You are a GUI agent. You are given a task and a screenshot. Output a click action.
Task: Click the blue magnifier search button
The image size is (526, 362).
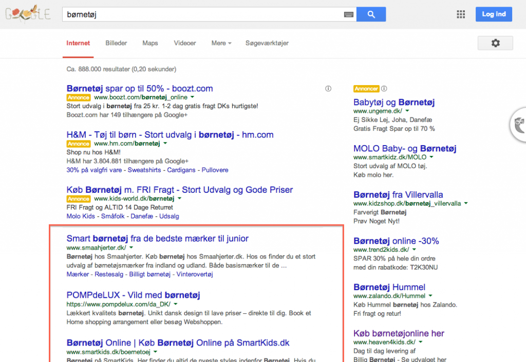pos(371,14)
